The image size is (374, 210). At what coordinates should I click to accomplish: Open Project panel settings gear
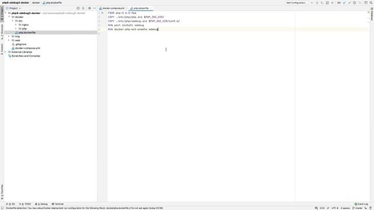point(89,8)
